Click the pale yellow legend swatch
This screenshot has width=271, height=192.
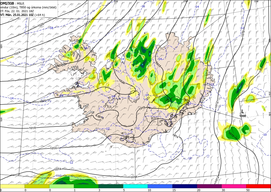(x=12, y=186)
